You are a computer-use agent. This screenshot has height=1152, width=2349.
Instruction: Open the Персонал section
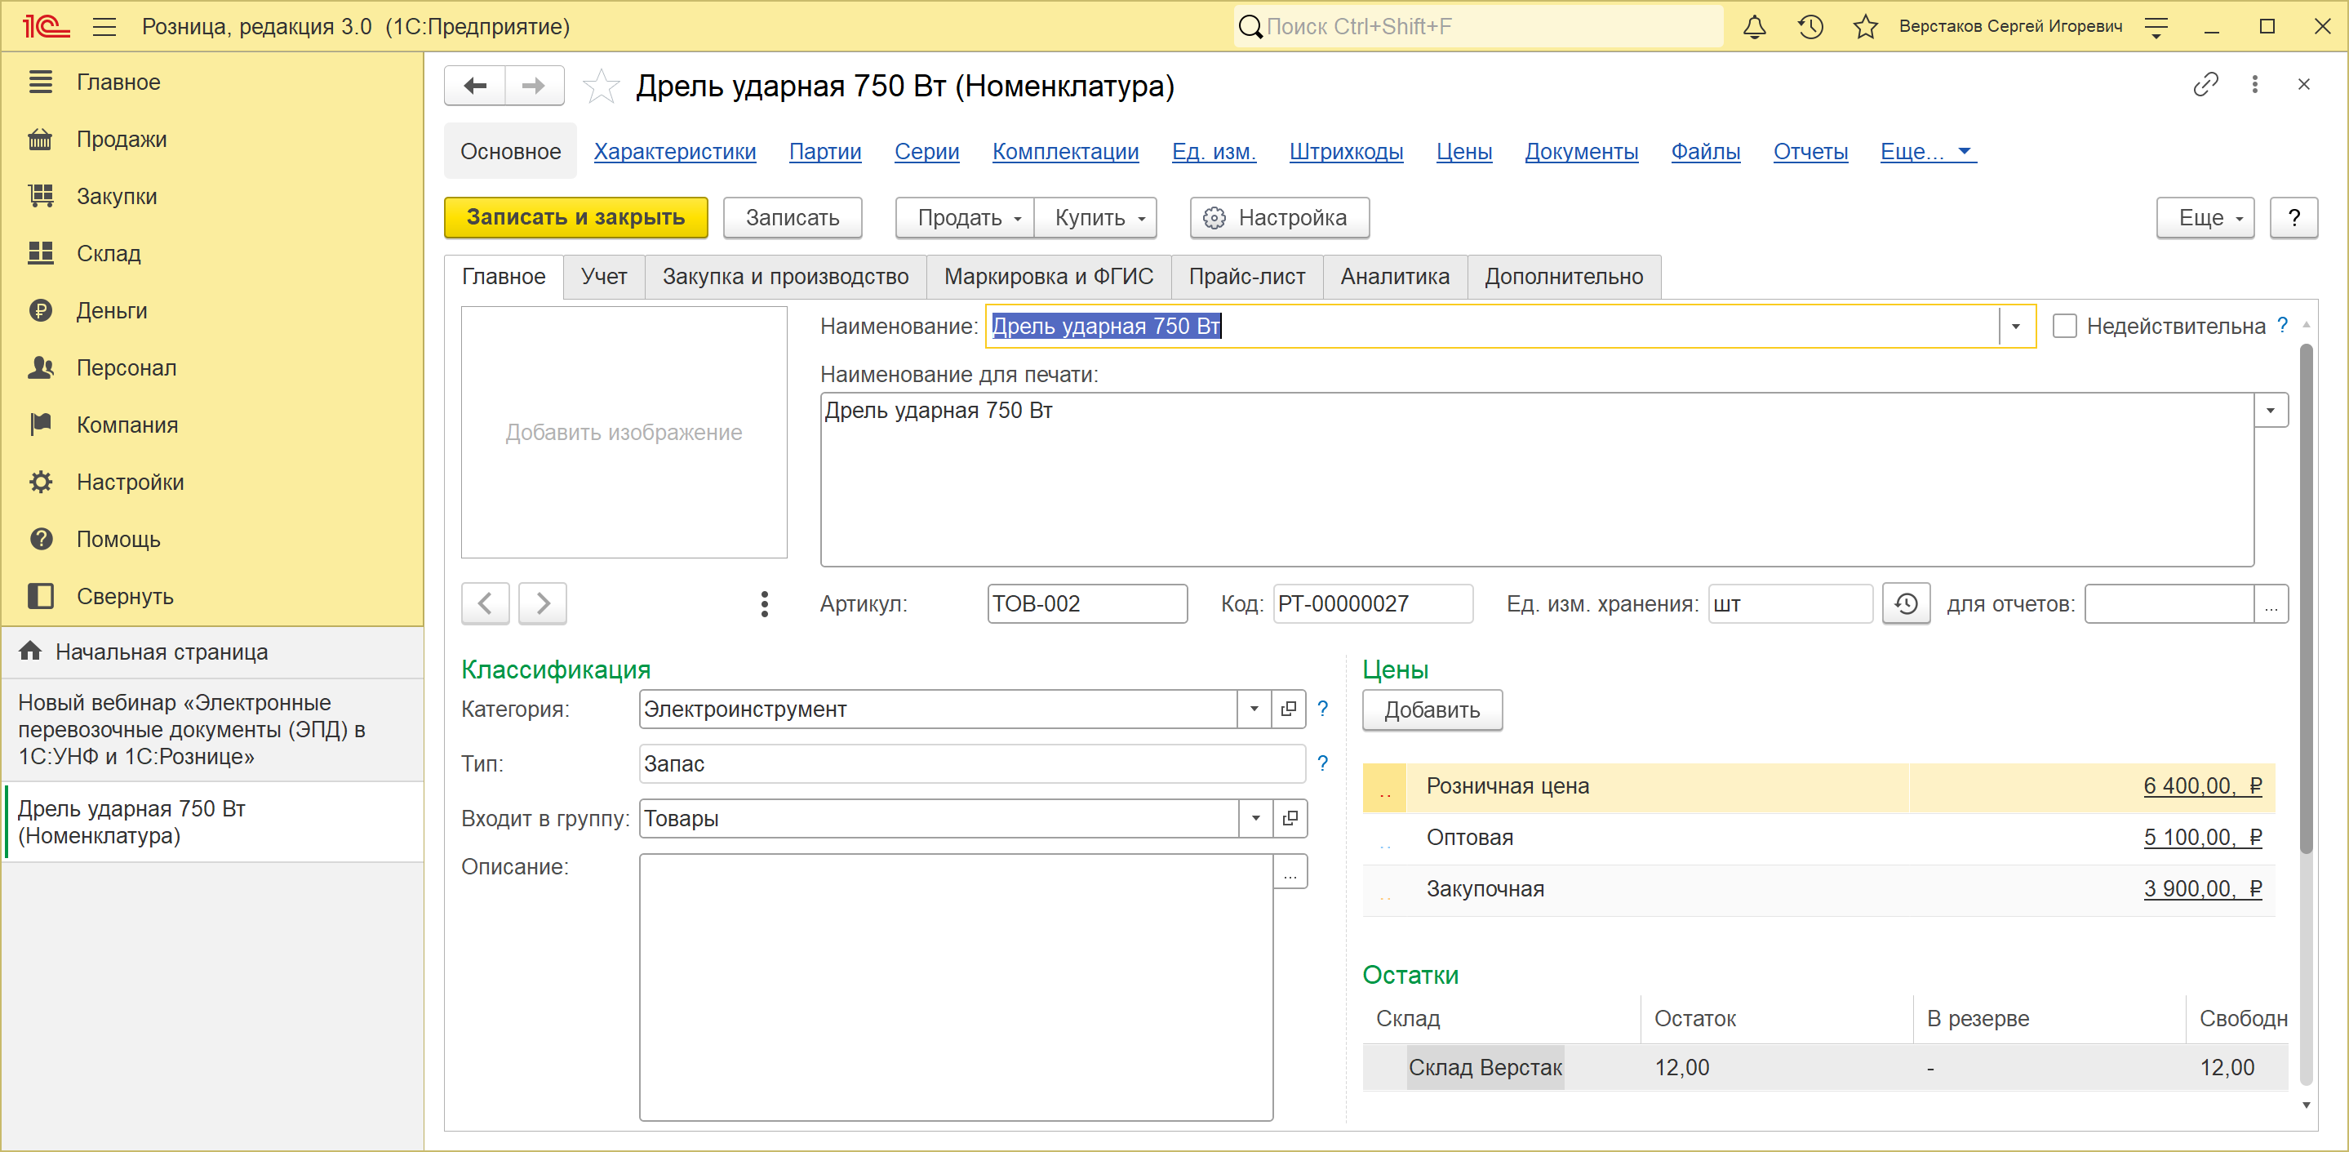127,367
